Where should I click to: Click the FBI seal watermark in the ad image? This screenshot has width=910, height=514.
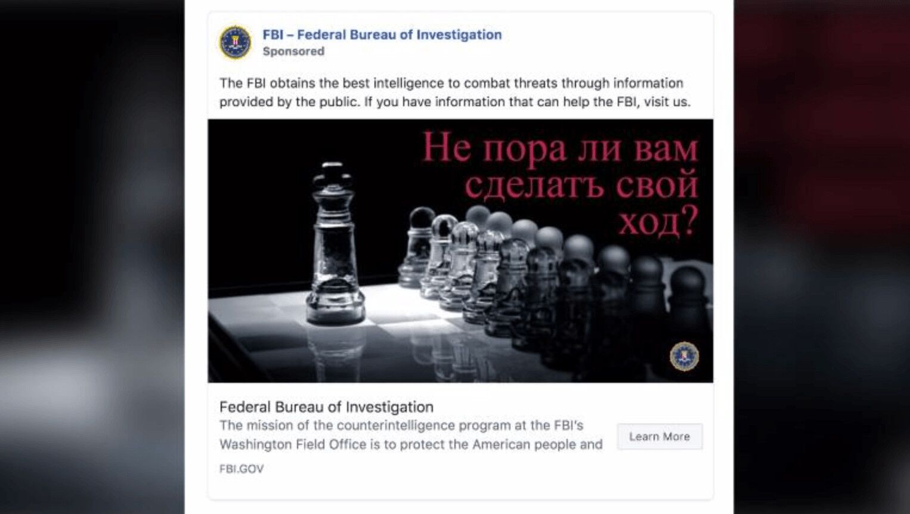click(684, 357)
